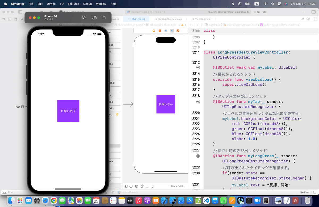Click the myTap IBAction connection circle
319x207 pixels.
point(198,102)
